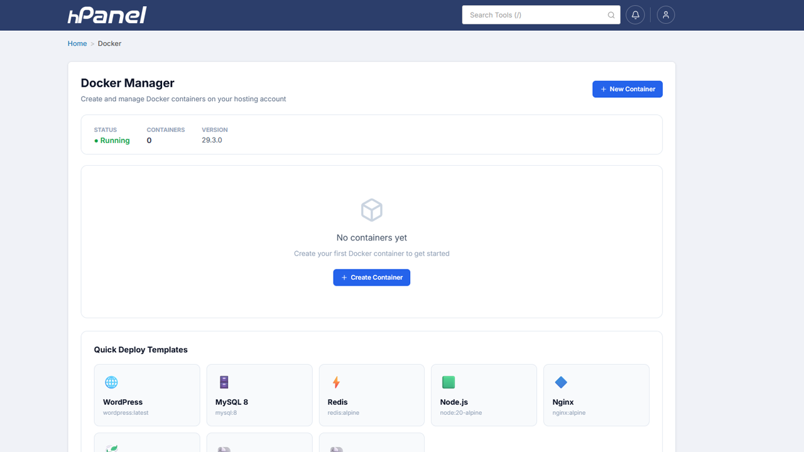Click the "Docker Manager" heading
804x452 pixels.
(128, 83)
